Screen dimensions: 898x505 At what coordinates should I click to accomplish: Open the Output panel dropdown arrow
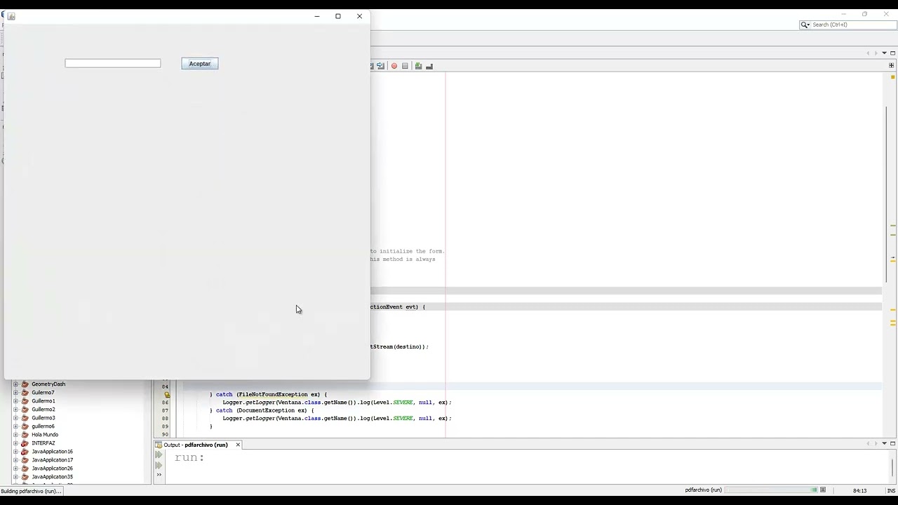(x=884, y=444)
